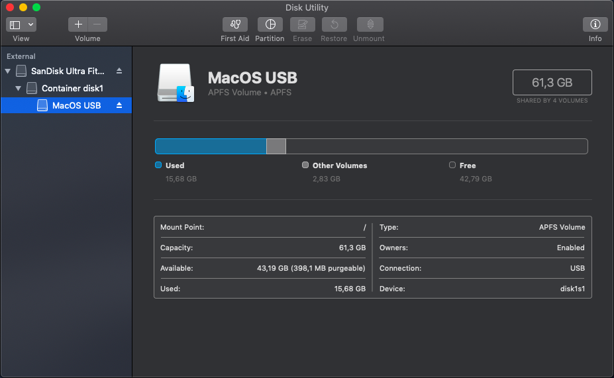Eject the MacOS USB volume
Image resolution: width=614 pixels, height=378 pixels.
(x=119, y=105)
